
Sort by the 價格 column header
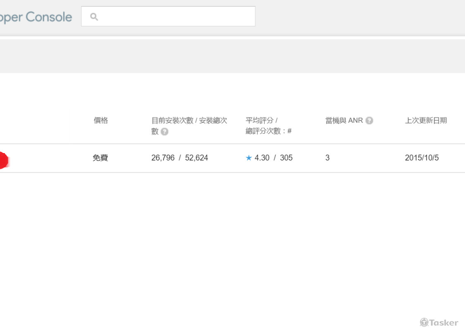click(x=100, y=120)
